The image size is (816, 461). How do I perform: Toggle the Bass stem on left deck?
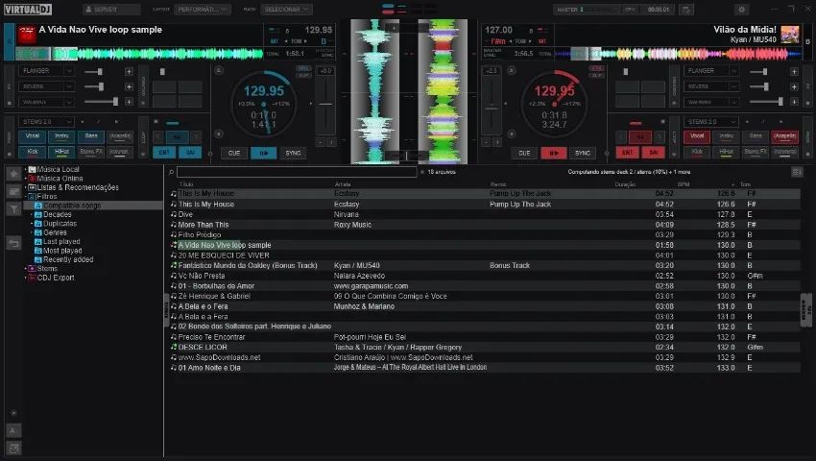(x=91, y=136)
